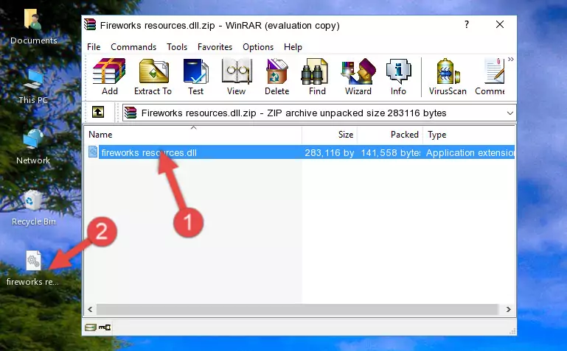Image resolution: width=567 pixels, height=351 pixels.
Task: Select the Network desktop icon
Action: pyautogui.click(x=33, y=147)
